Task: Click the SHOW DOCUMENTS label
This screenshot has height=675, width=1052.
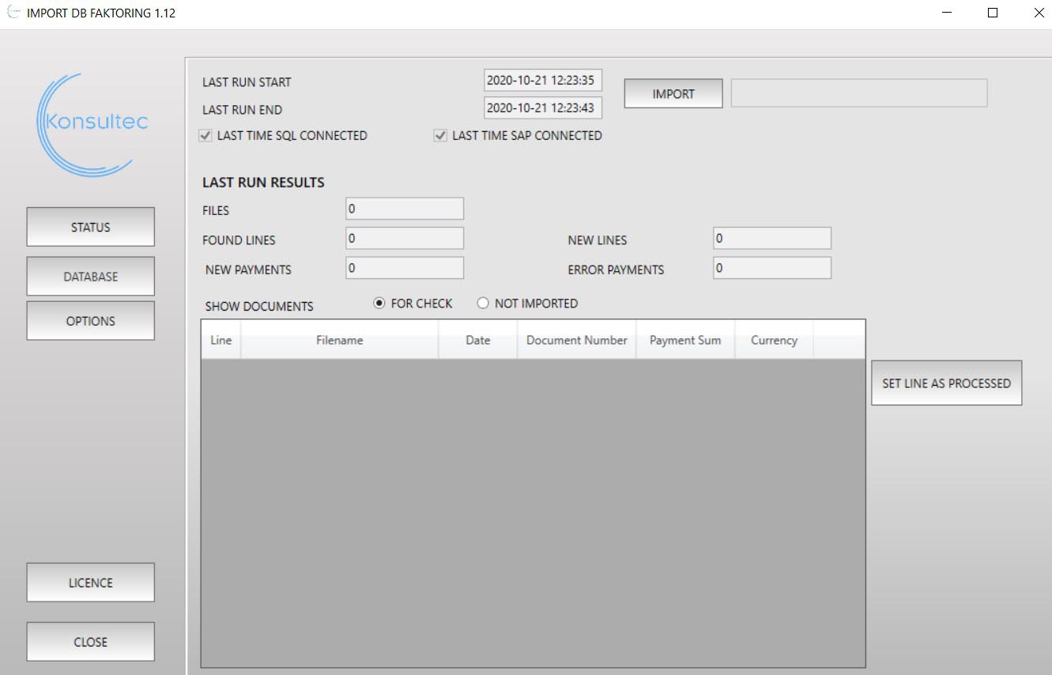Action: [259, 307]
